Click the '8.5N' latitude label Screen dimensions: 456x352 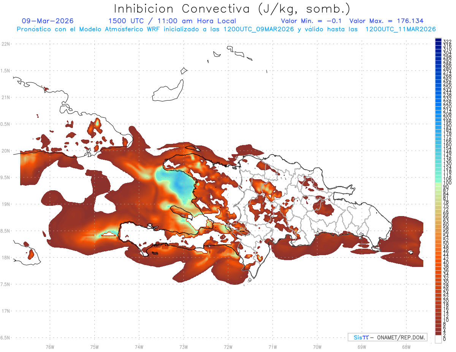pos(6,231)
